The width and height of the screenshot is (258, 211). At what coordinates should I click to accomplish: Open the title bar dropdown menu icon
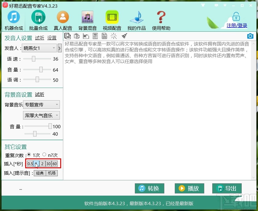pyautogui.click(x=225, y=6)
